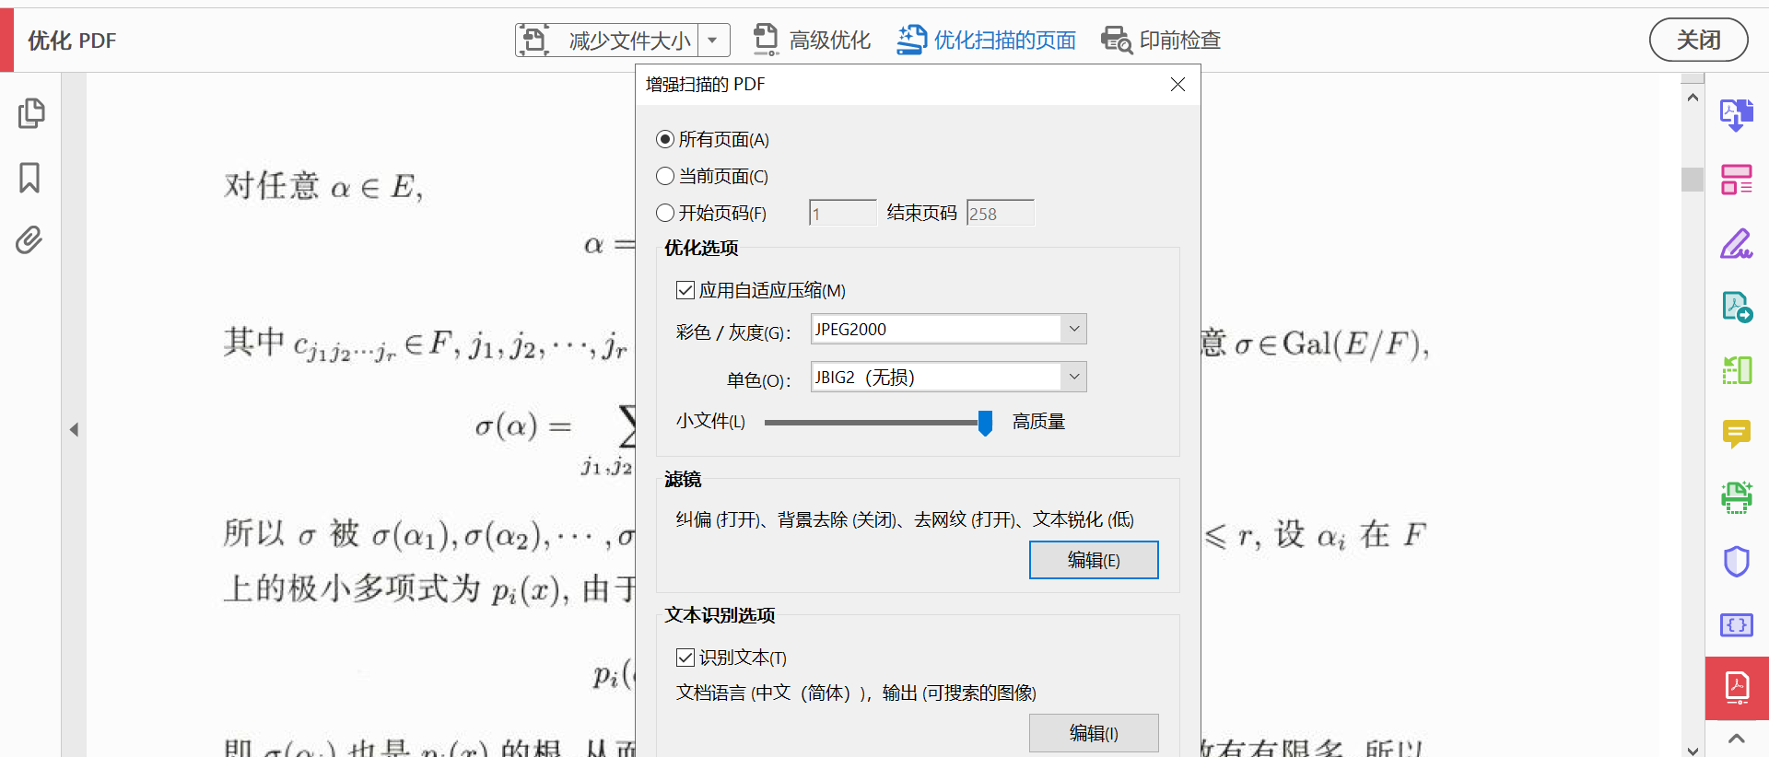Toggle the Recognize Text (识别文本) checkbox
Viewport: 1769px width, 757px height.
[685, 658]
